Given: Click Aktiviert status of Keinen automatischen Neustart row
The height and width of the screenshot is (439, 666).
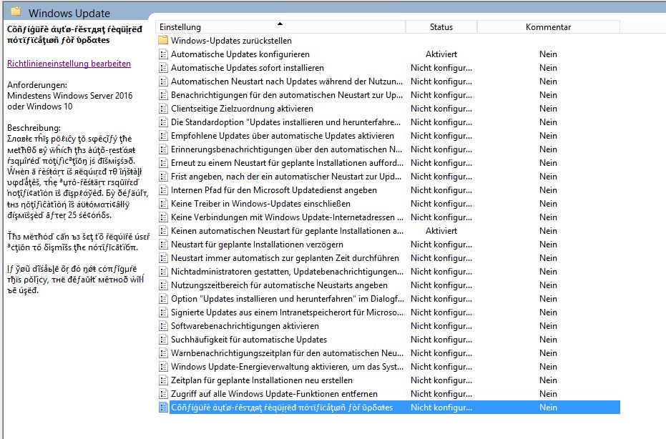Looking at the screenshot, I should coord(441,231).
